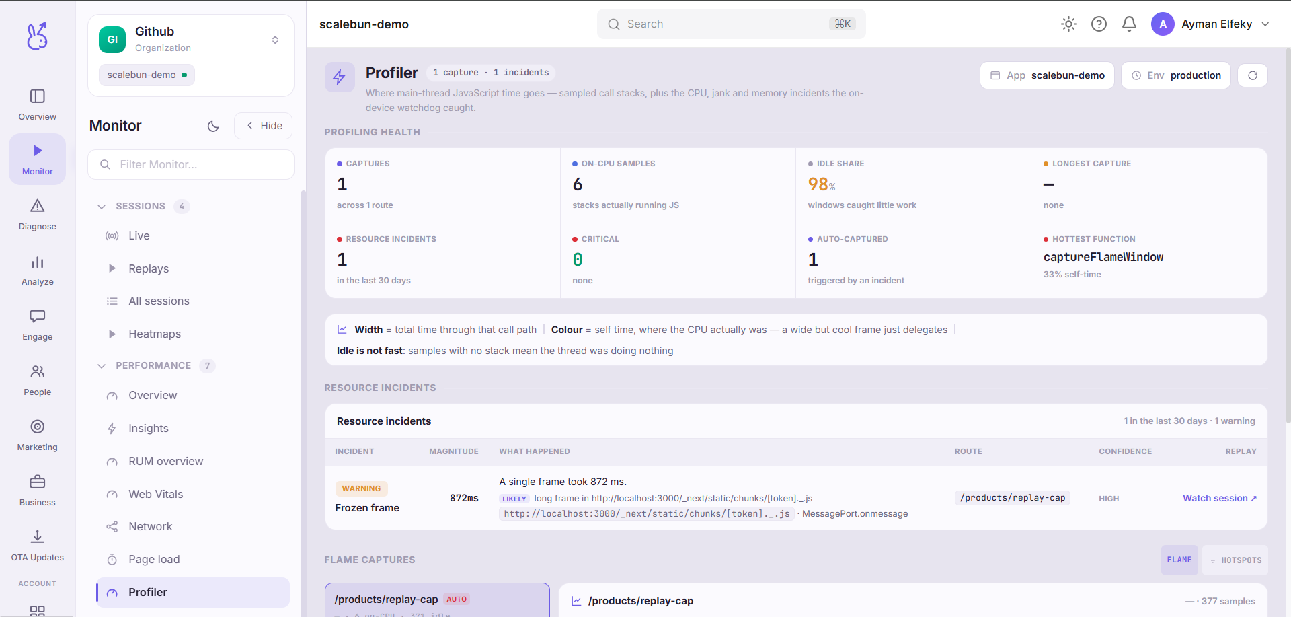Open the Ayman Elfeky account menu

click(x=1210, y=24)
